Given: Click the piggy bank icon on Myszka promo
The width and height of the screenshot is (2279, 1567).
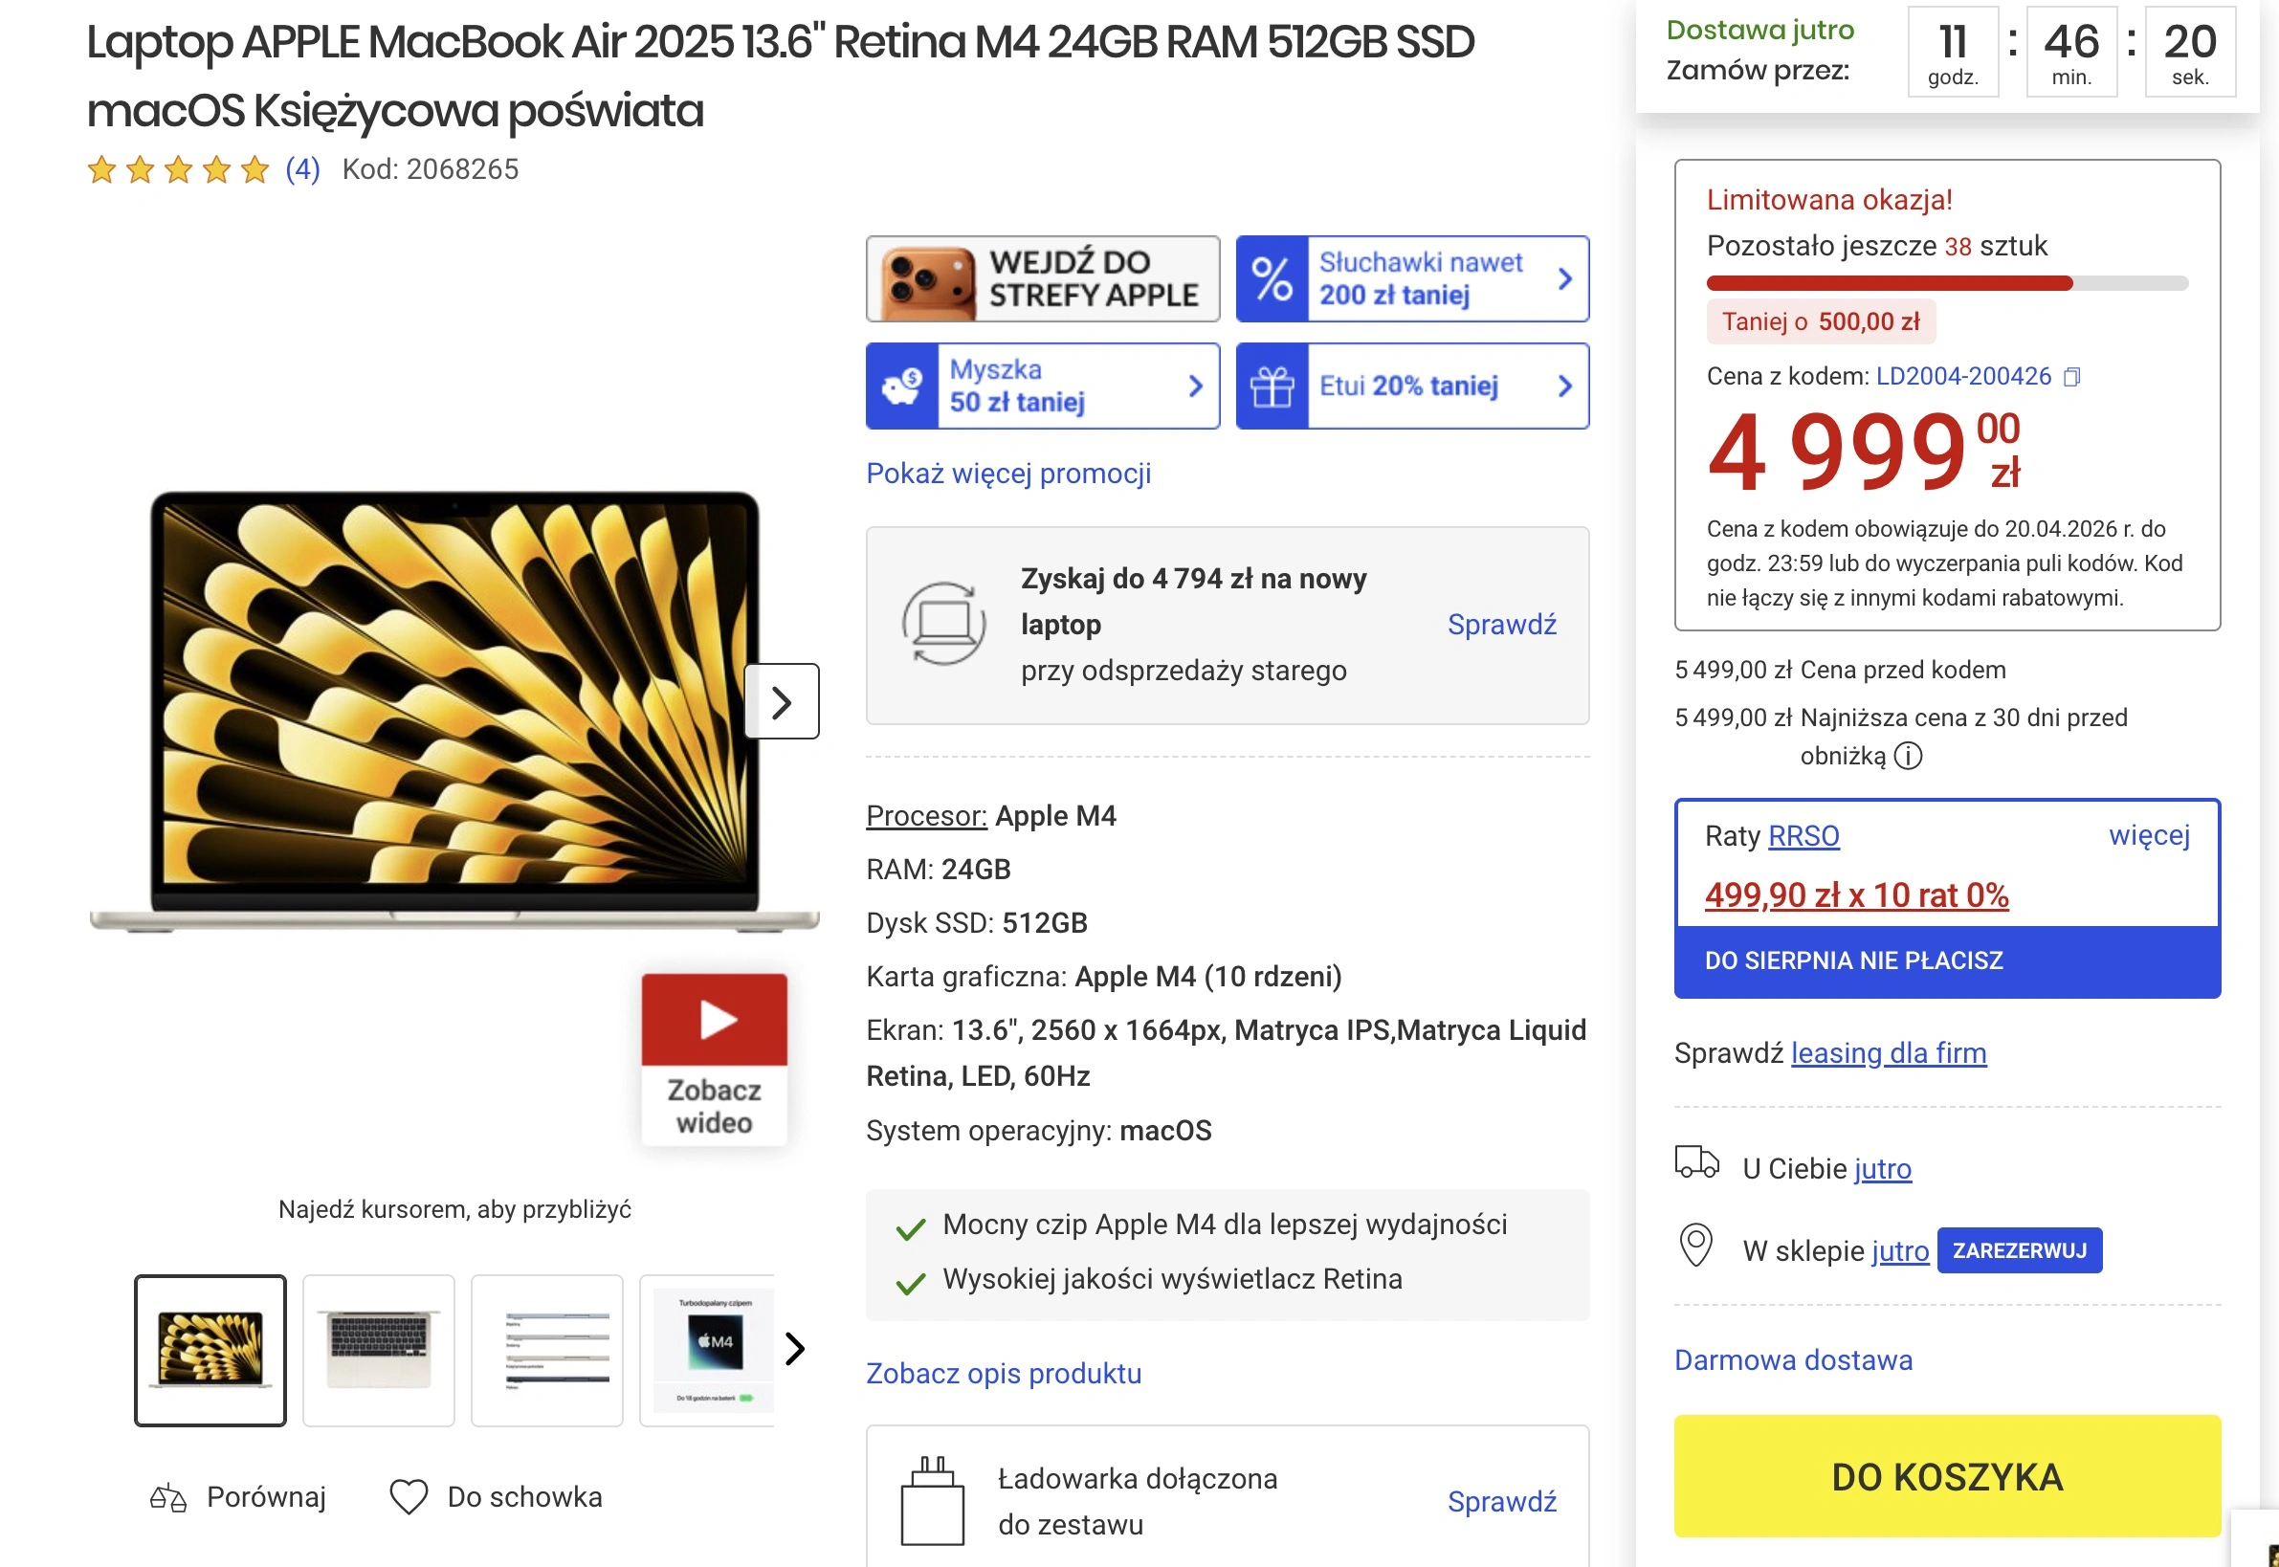Looking at the screenshot, I should coord(904,385).
